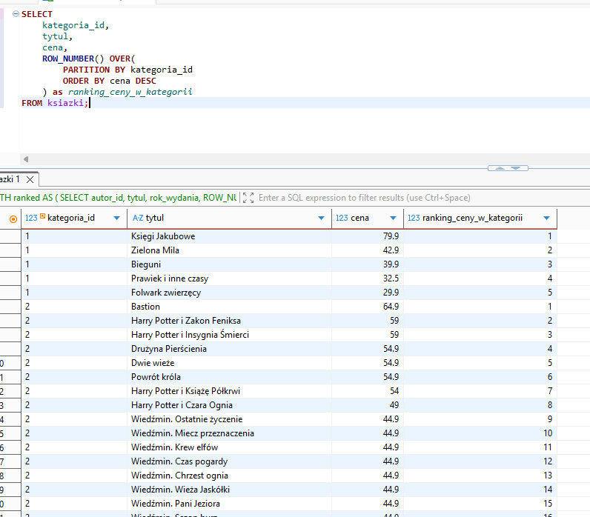Click the kategoria_id column header
This screenshot has height=517, width=590.
click(71, 219)
